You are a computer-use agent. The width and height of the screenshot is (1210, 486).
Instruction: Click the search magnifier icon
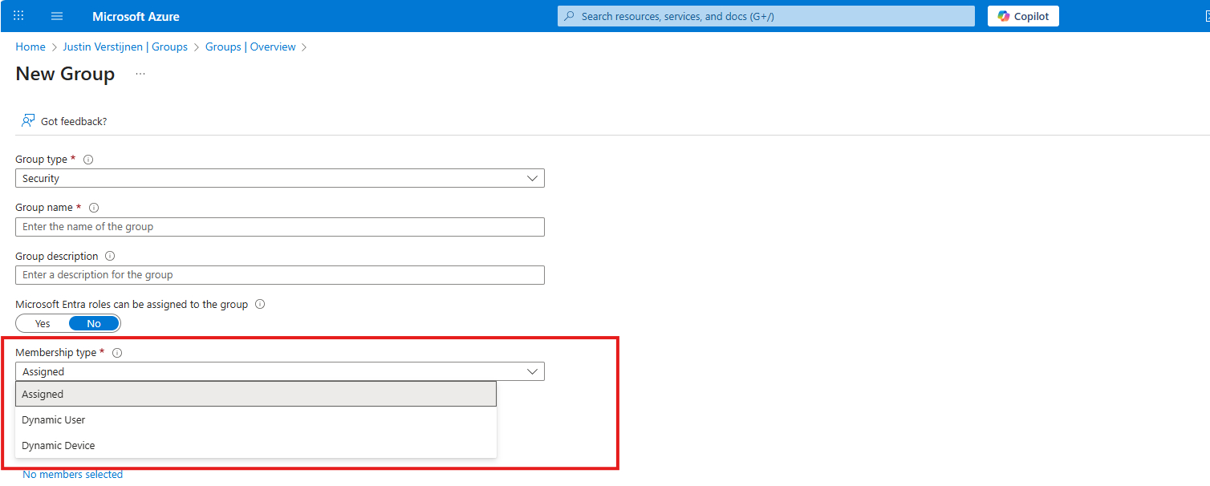[x=570, y=16]
